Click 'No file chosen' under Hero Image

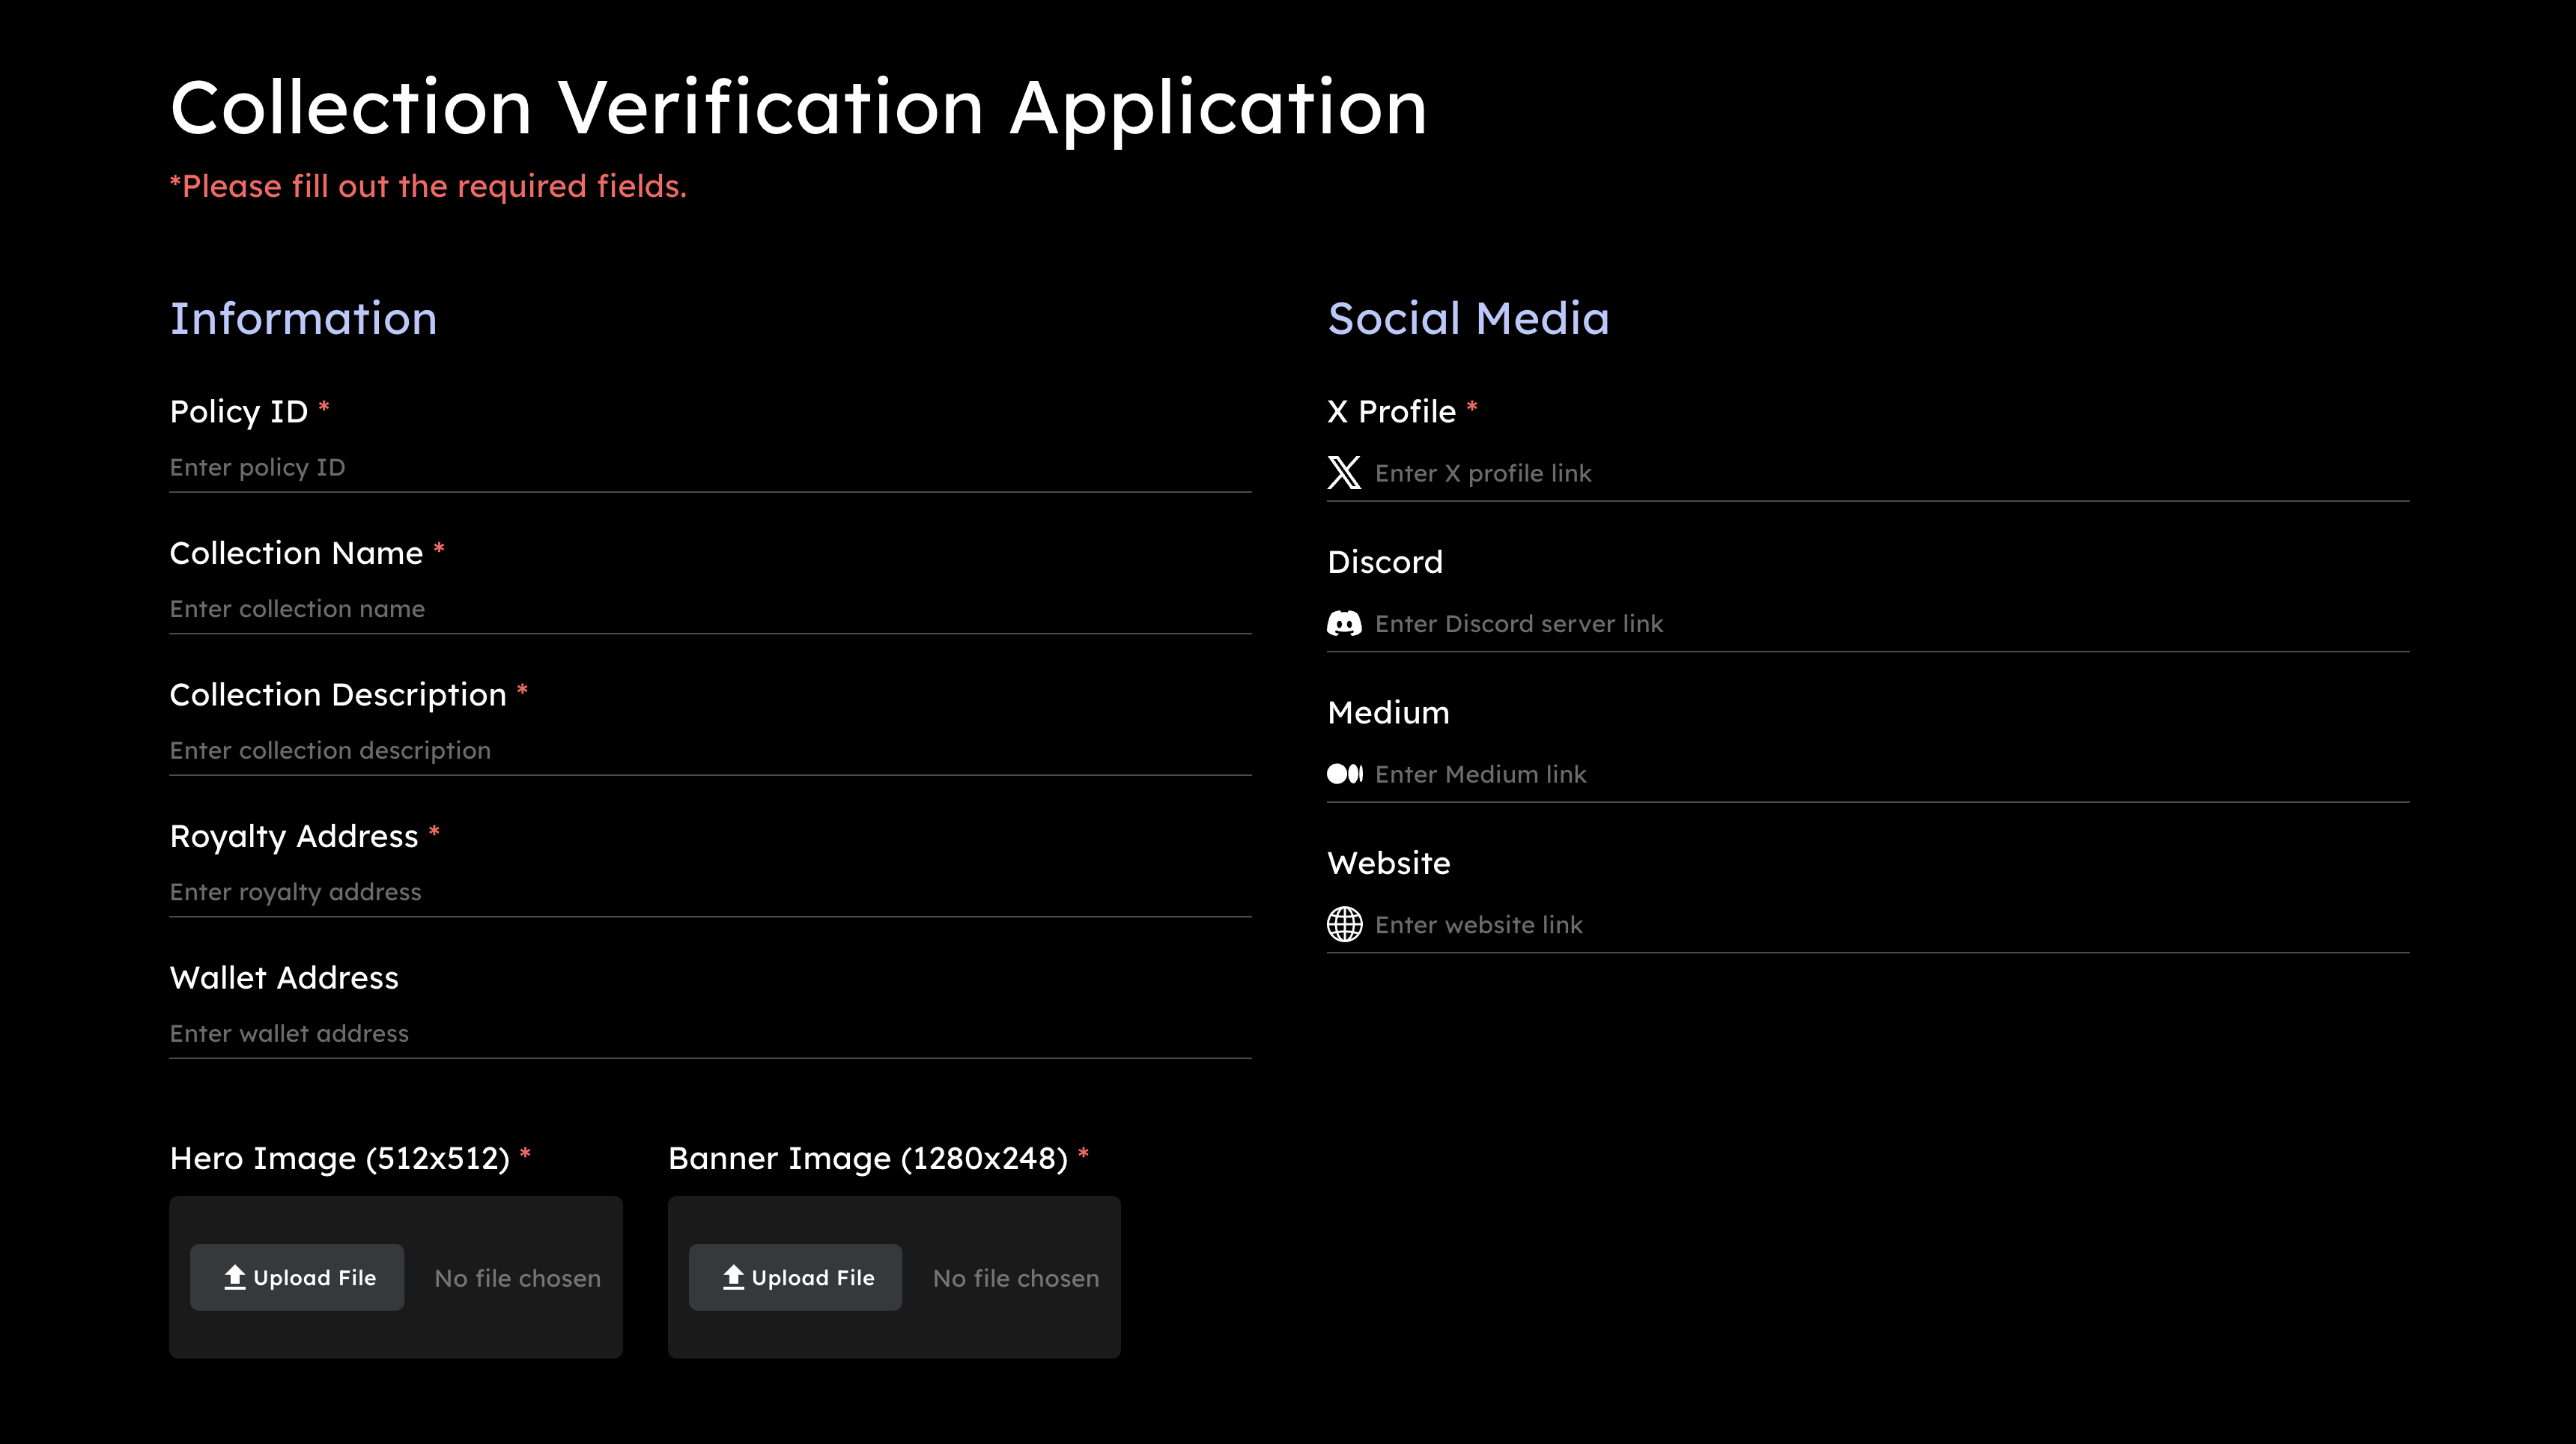(x=518, y=1279)
